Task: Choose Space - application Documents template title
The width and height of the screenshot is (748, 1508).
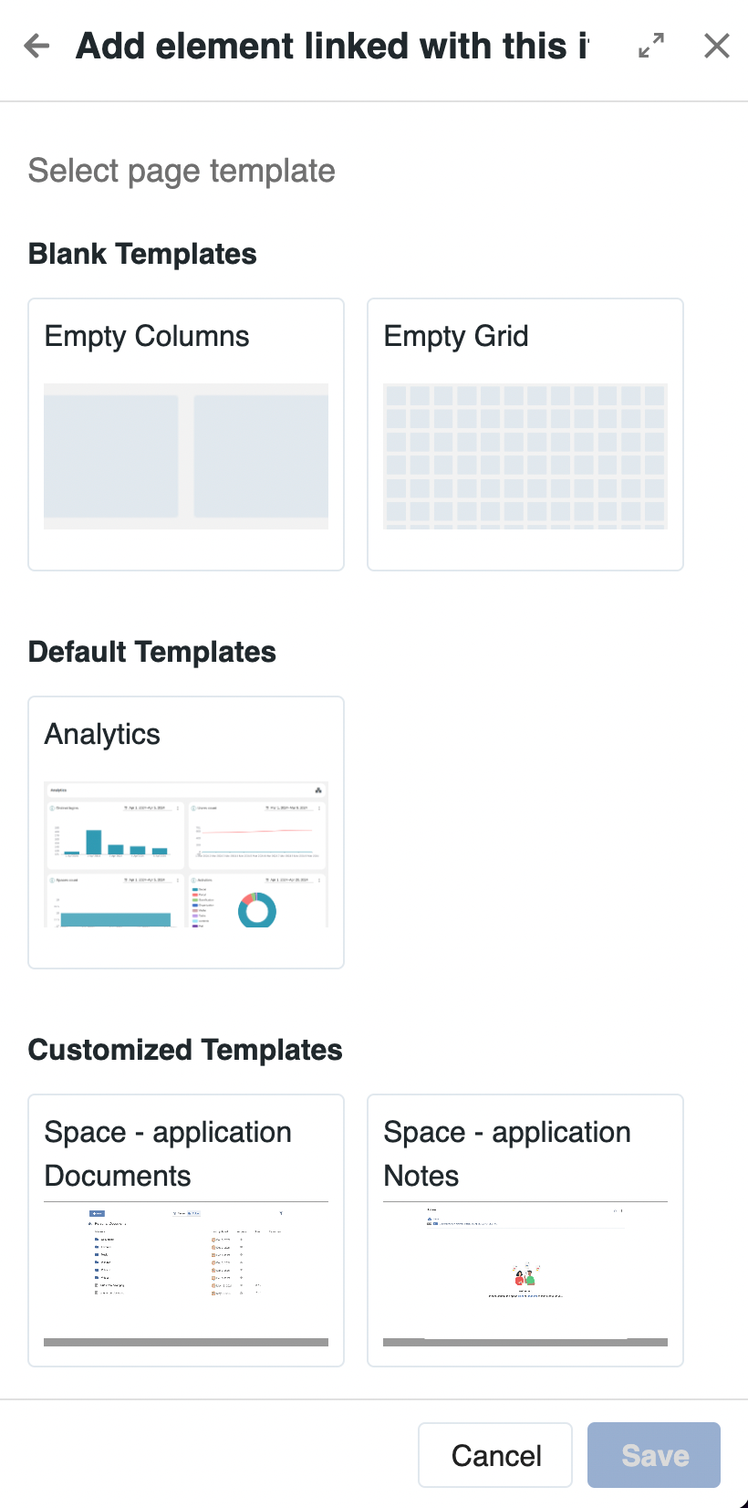Action: tap(168, 1154)
